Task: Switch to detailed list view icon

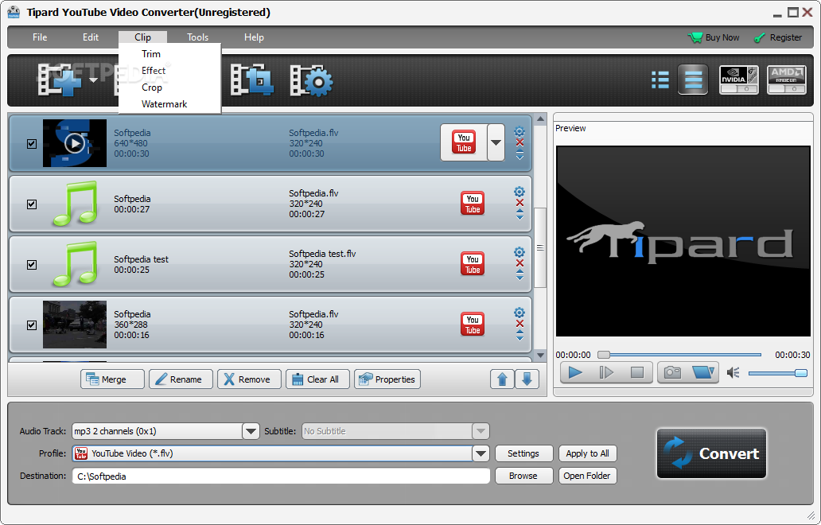Action: pyautogui.click(x=693, y=80)
